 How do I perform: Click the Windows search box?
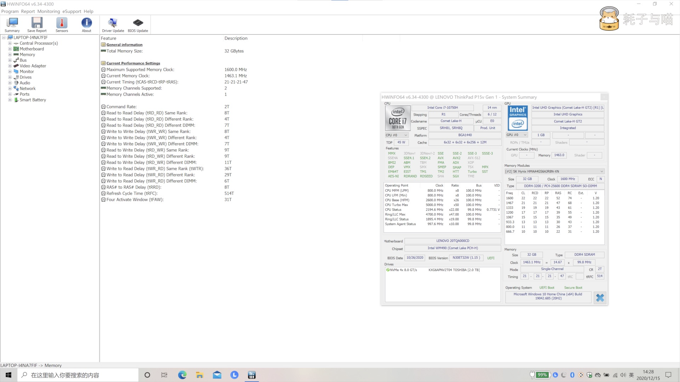click(78, 375)
